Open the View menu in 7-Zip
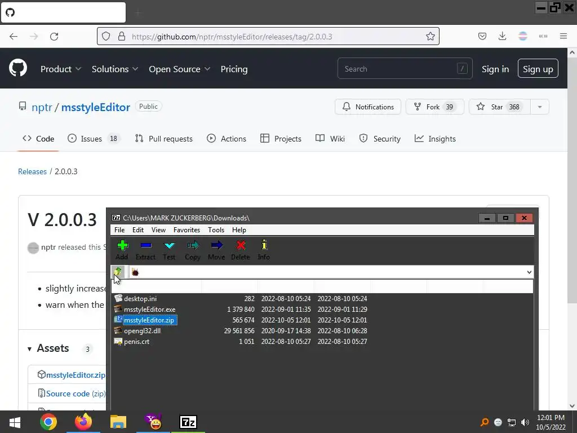Image resolution: width=577 pixels, height=433 pixels. tap(158, 230)
